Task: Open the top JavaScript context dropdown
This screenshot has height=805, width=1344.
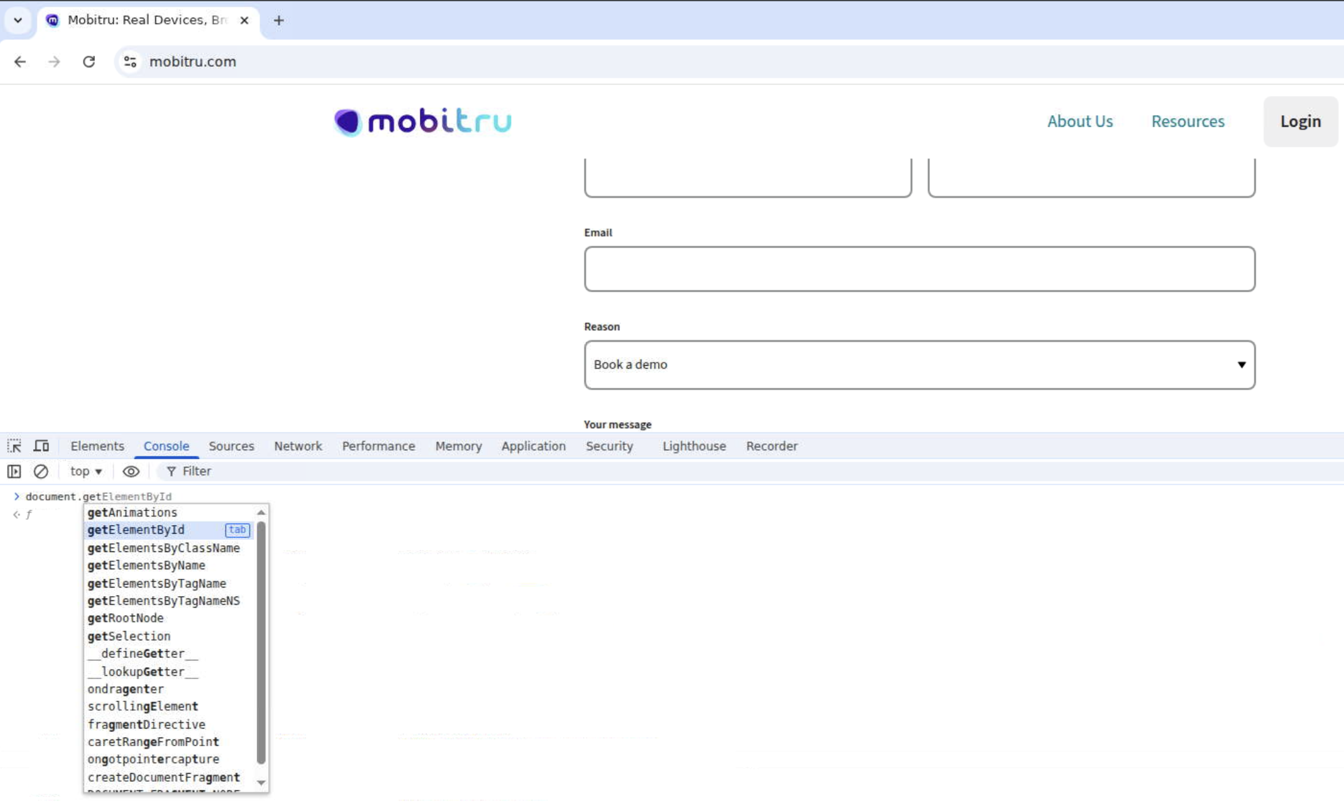Action: 86,471
